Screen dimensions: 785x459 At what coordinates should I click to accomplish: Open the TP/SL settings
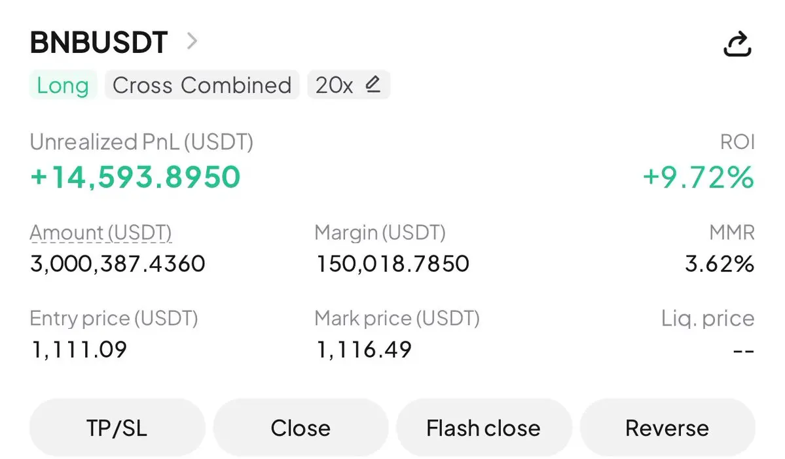[x=117, y=428]
